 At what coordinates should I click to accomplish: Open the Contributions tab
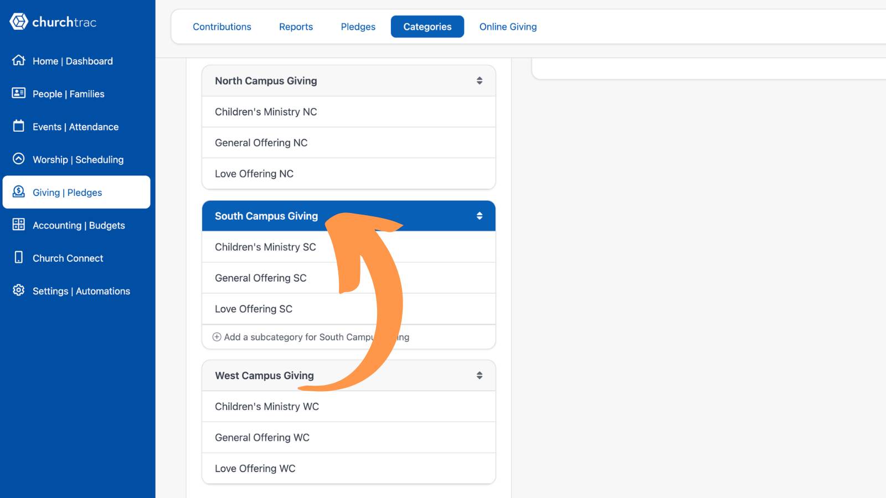tap(222, 27)
